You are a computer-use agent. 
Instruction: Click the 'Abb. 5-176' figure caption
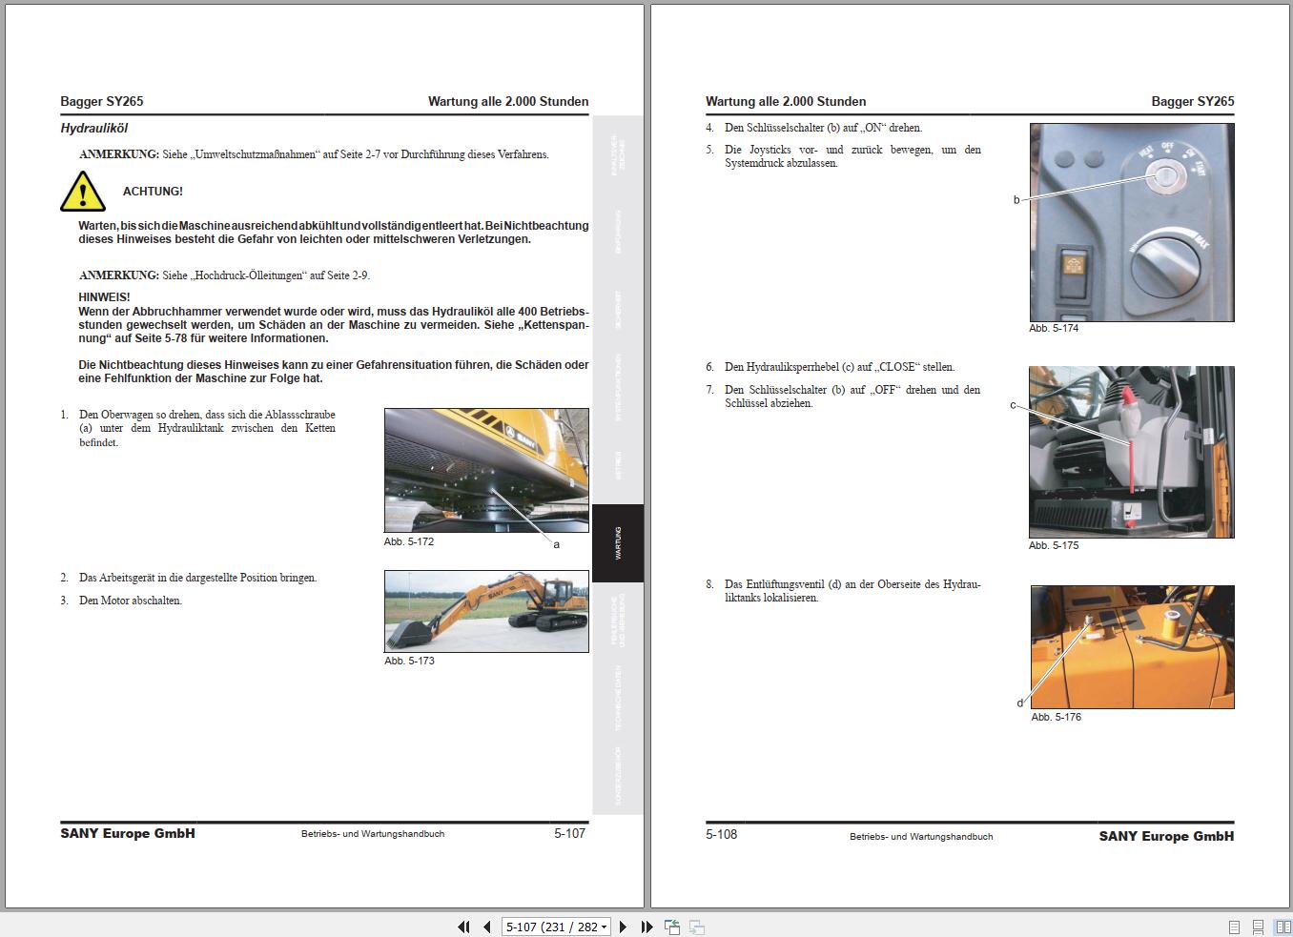tap(1057, 717)
